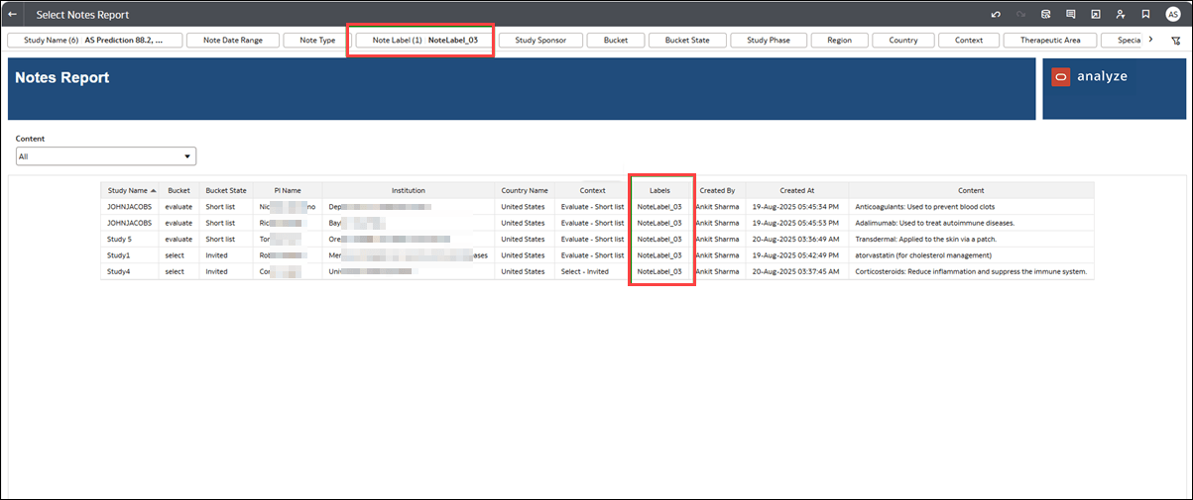The image size is (1193, 500).
Task: Open the Therapeutic Area filter
Action: click(1051, 41)
